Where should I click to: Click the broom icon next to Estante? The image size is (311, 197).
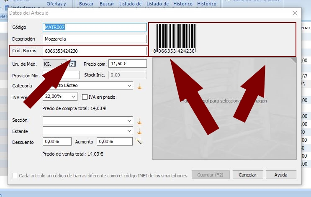[x=140, y=131]
